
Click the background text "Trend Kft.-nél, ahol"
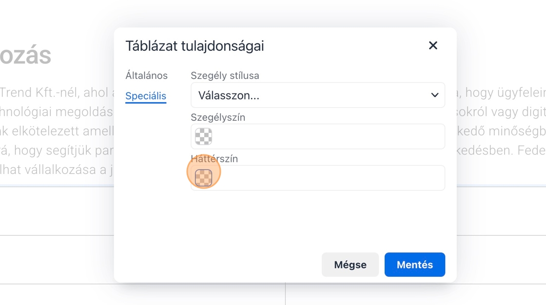(x=56, y=92)
